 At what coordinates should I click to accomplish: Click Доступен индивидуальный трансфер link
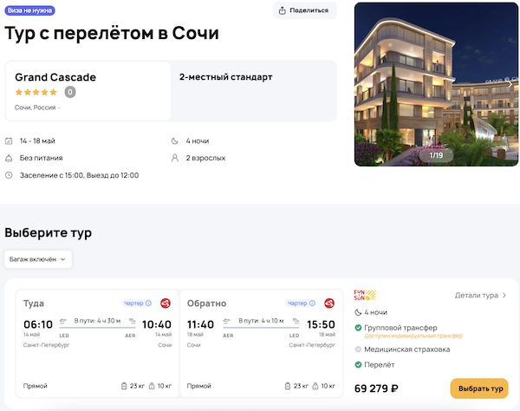[x=406, y=336]
